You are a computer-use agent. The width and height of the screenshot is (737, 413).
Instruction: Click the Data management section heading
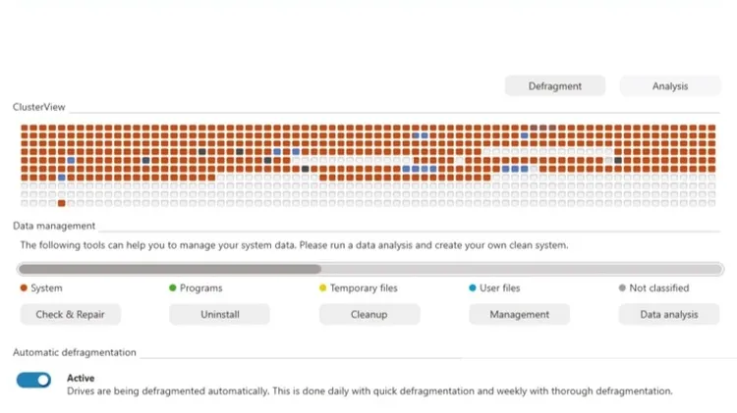coord(50,226)
